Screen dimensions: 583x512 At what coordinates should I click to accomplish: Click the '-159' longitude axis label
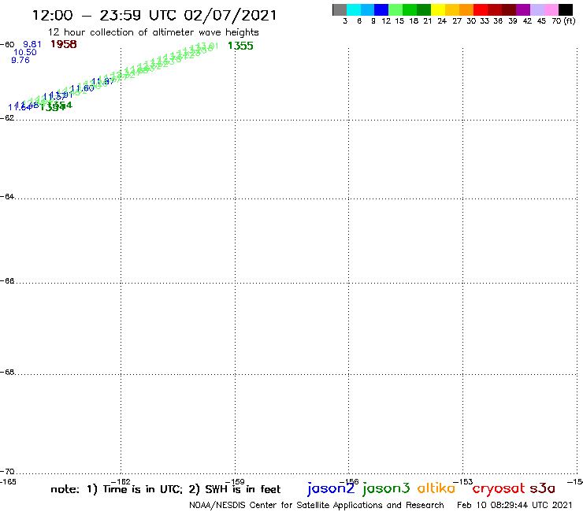coord(235,482)
